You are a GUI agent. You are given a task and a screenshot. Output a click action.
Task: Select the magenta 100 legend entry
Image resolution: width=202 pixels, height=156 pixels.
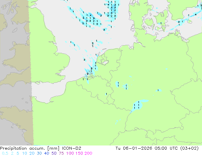(x=70, y=153)
